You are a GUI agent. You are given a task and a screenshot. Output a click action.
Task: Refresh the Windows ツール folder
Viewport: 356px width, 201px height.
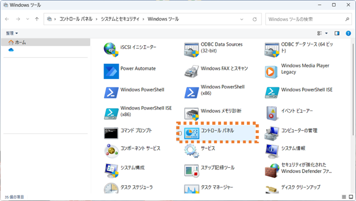255,19
